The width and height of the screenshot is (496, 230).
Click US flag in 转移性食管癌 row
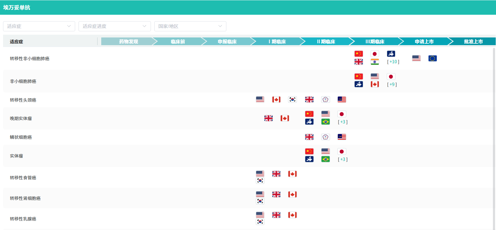[260, 174]
